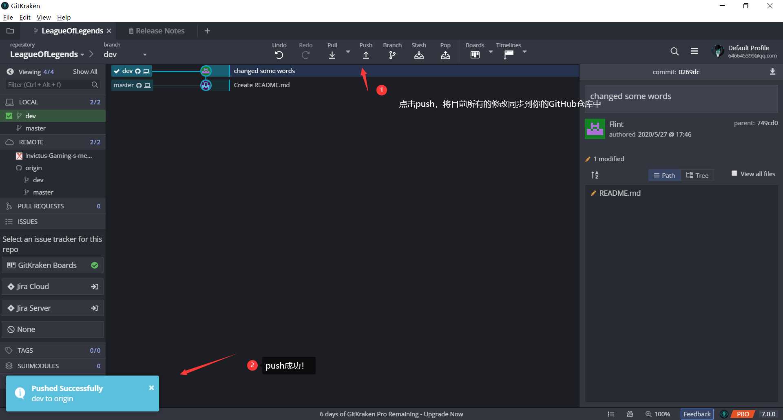Create a branch with the Branch icon
The height and width of the screenshot is (420, 783).
tap(392, 55)
